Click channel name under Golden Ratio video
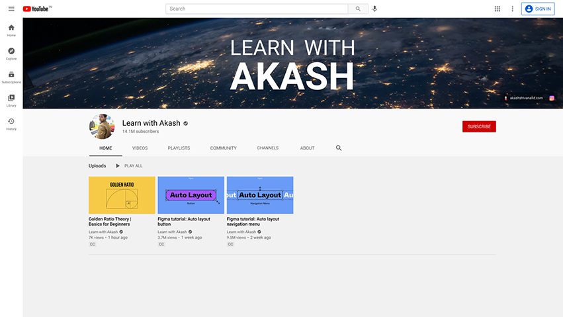 (103, 232)
